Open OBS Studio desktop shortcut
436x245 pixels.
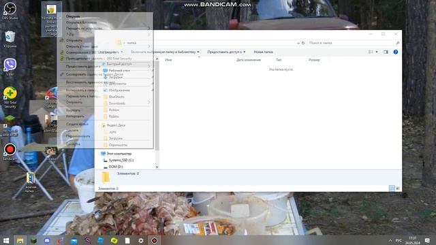pos(10,11)
